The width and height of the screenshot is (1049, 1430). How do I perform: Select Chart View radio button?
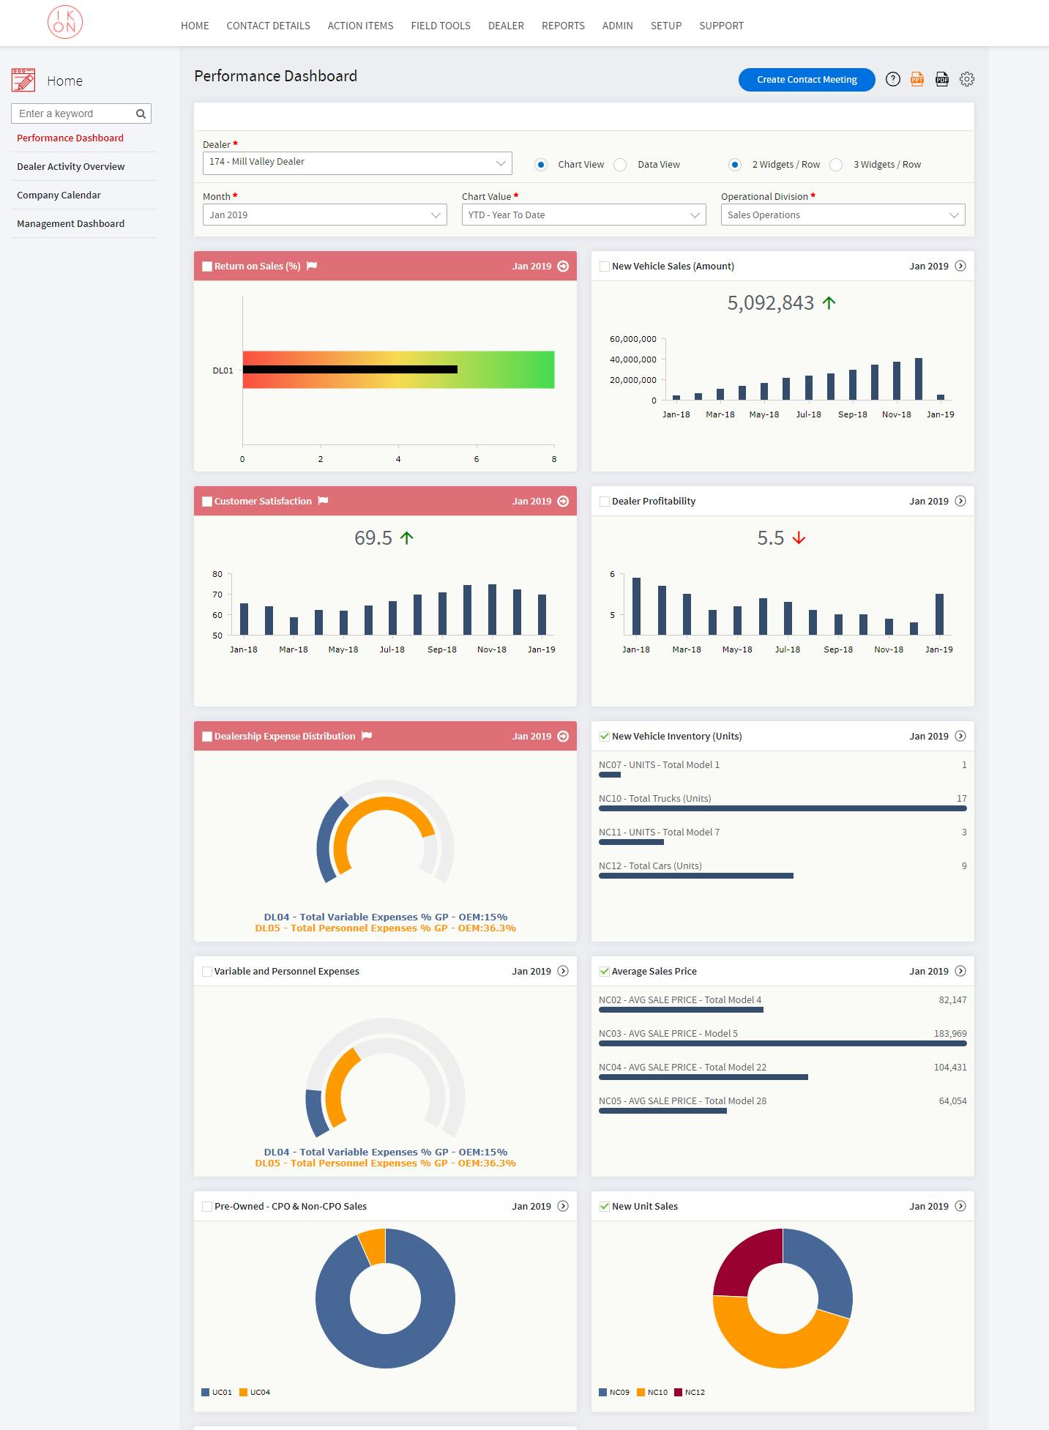coord(540,165)
